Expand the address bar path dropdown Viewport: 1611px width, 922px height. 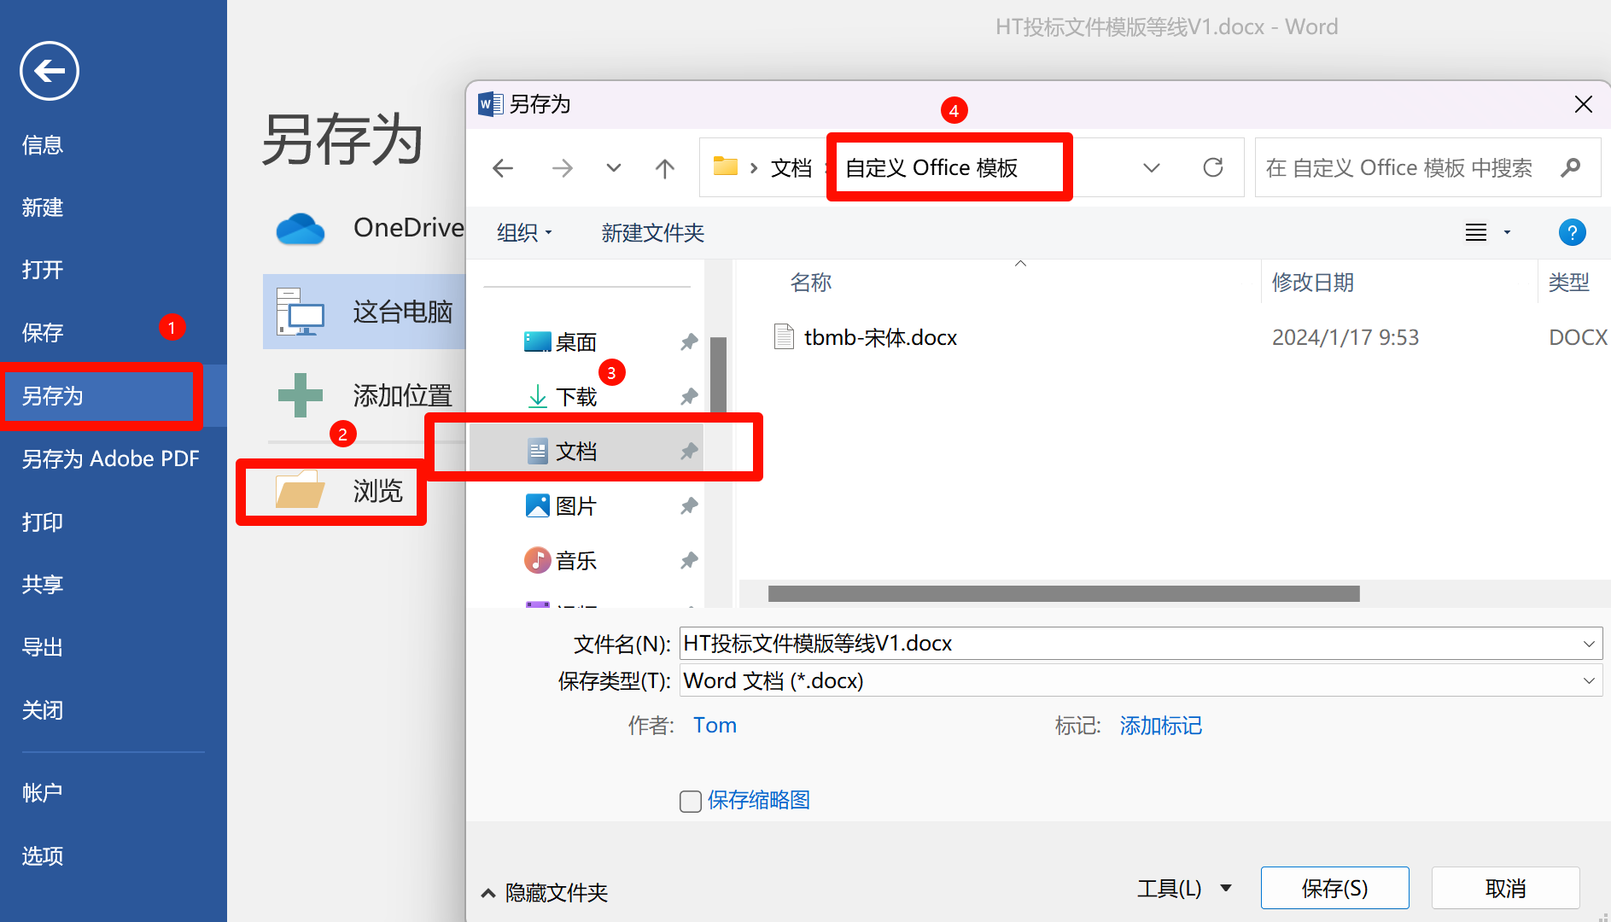[1152, 167]
